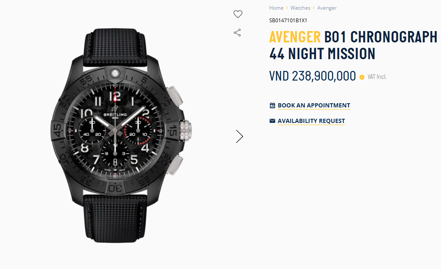
Task: Click envelope icon beside Availability Request
Action: coord(272,121)
